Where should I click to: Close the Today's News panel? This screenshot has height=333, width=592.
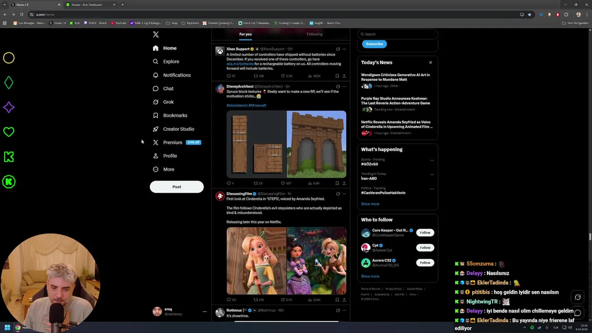pyautogui.click(x=431, y=62)
